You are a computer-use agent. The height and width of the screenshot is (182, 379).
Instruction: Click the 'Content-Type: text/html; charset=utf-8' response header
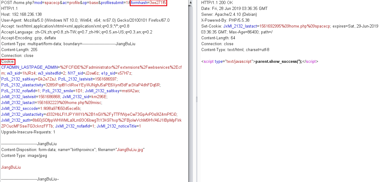coord(235,50)
